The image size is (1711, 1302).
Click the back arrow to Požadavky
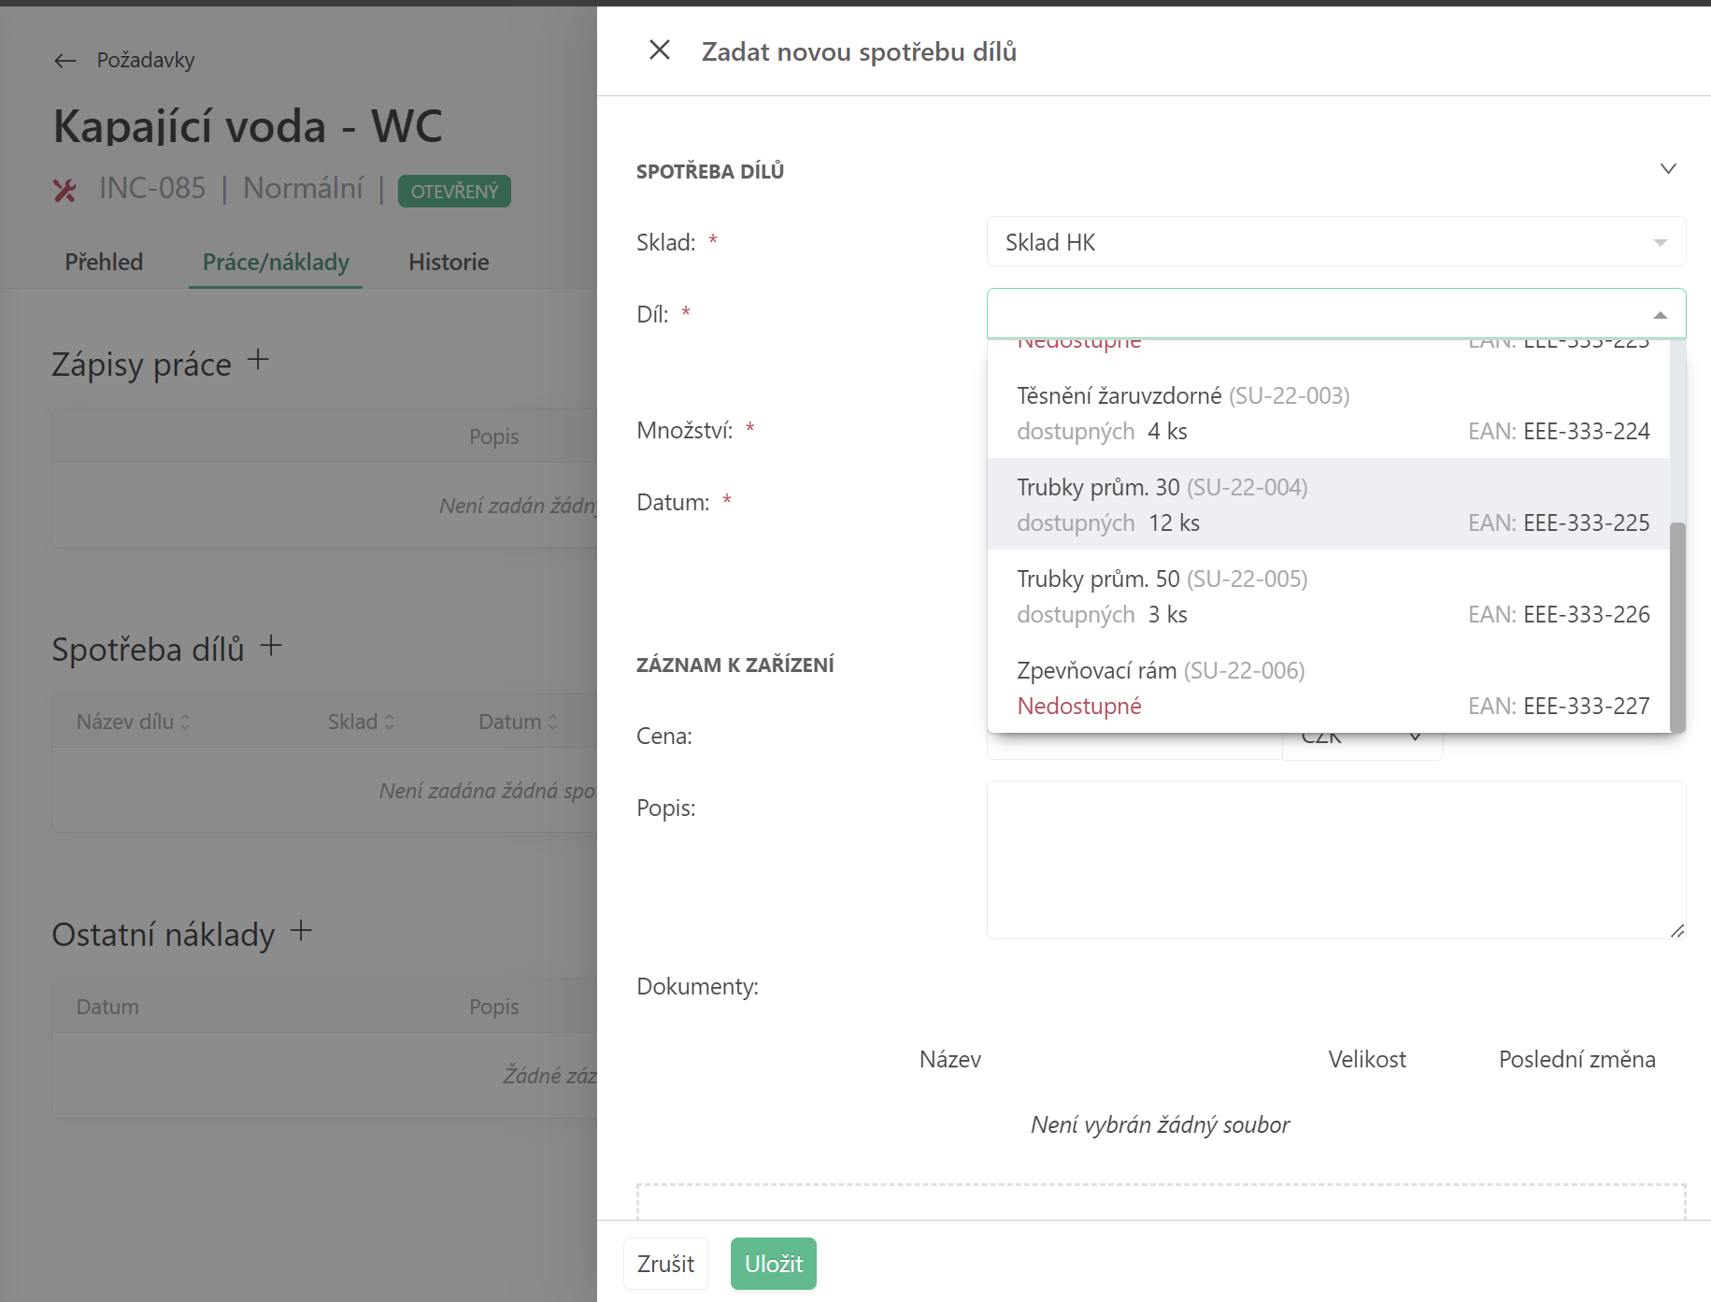click(64, 61)
